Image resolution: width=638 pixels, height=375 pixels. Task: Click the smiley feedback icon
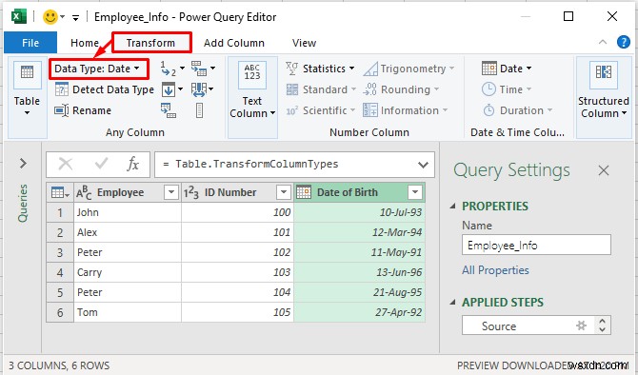click(x=50, y=17)
